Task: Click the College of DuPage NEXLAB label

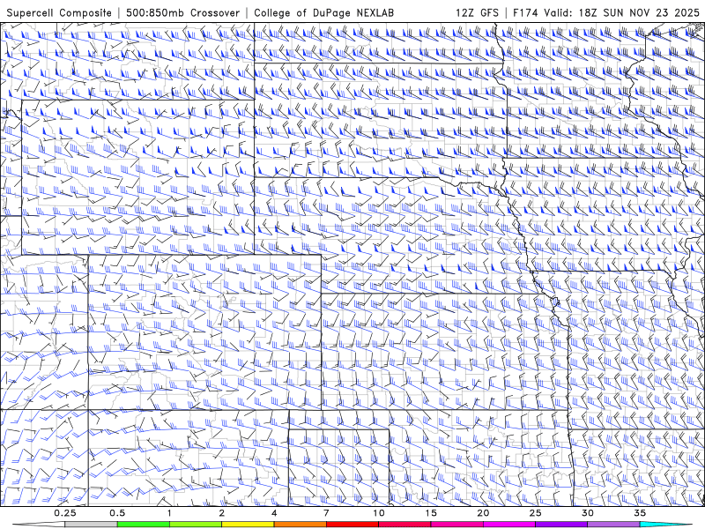Action: (x=323, y=12)
